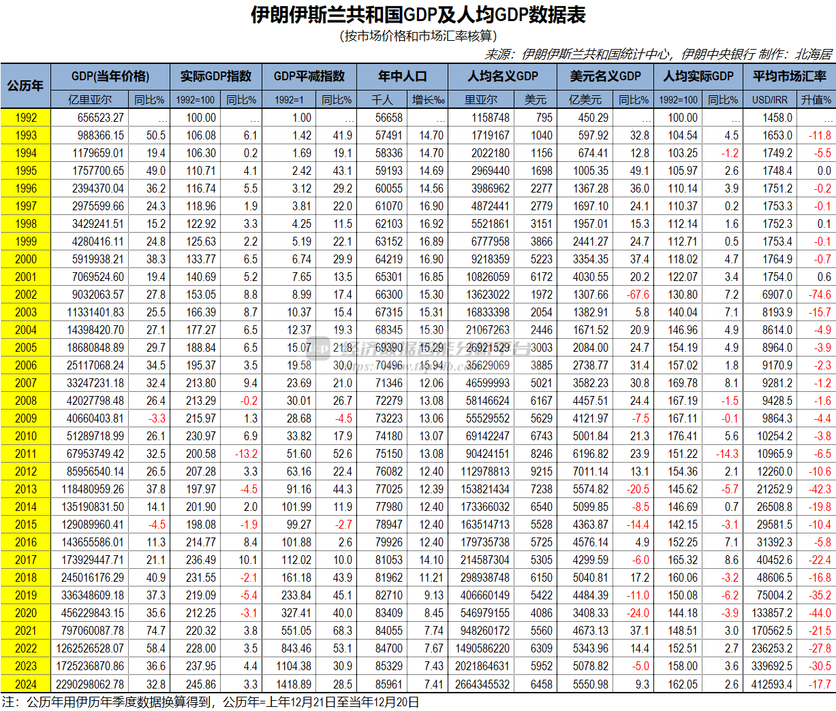The width and height of the screenshot is (836, 711).
Task: Click the USD/IRR subheader cell
Action: point(769,99)
